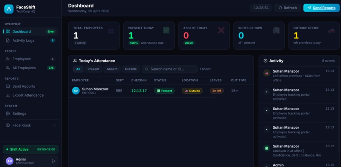
Task: Click the EMP0001 employee ID
Action: [x=89, y=93]
